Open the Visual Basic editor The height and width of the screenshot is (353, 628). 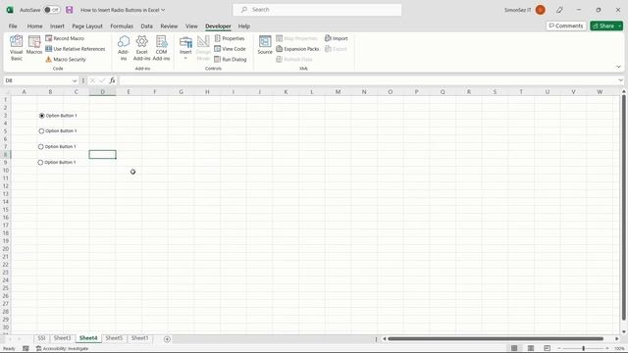click(x=17, y=48)
